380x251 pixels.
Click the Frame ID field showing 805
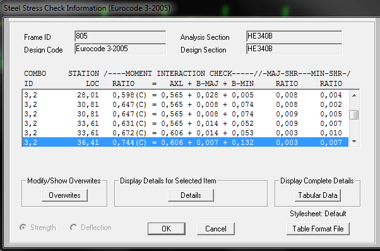click(121, 37)
